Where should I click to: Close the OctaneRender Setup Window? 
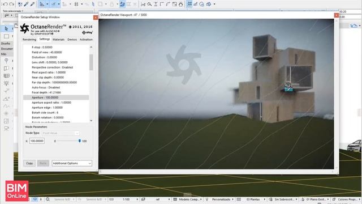coord(96,18)
